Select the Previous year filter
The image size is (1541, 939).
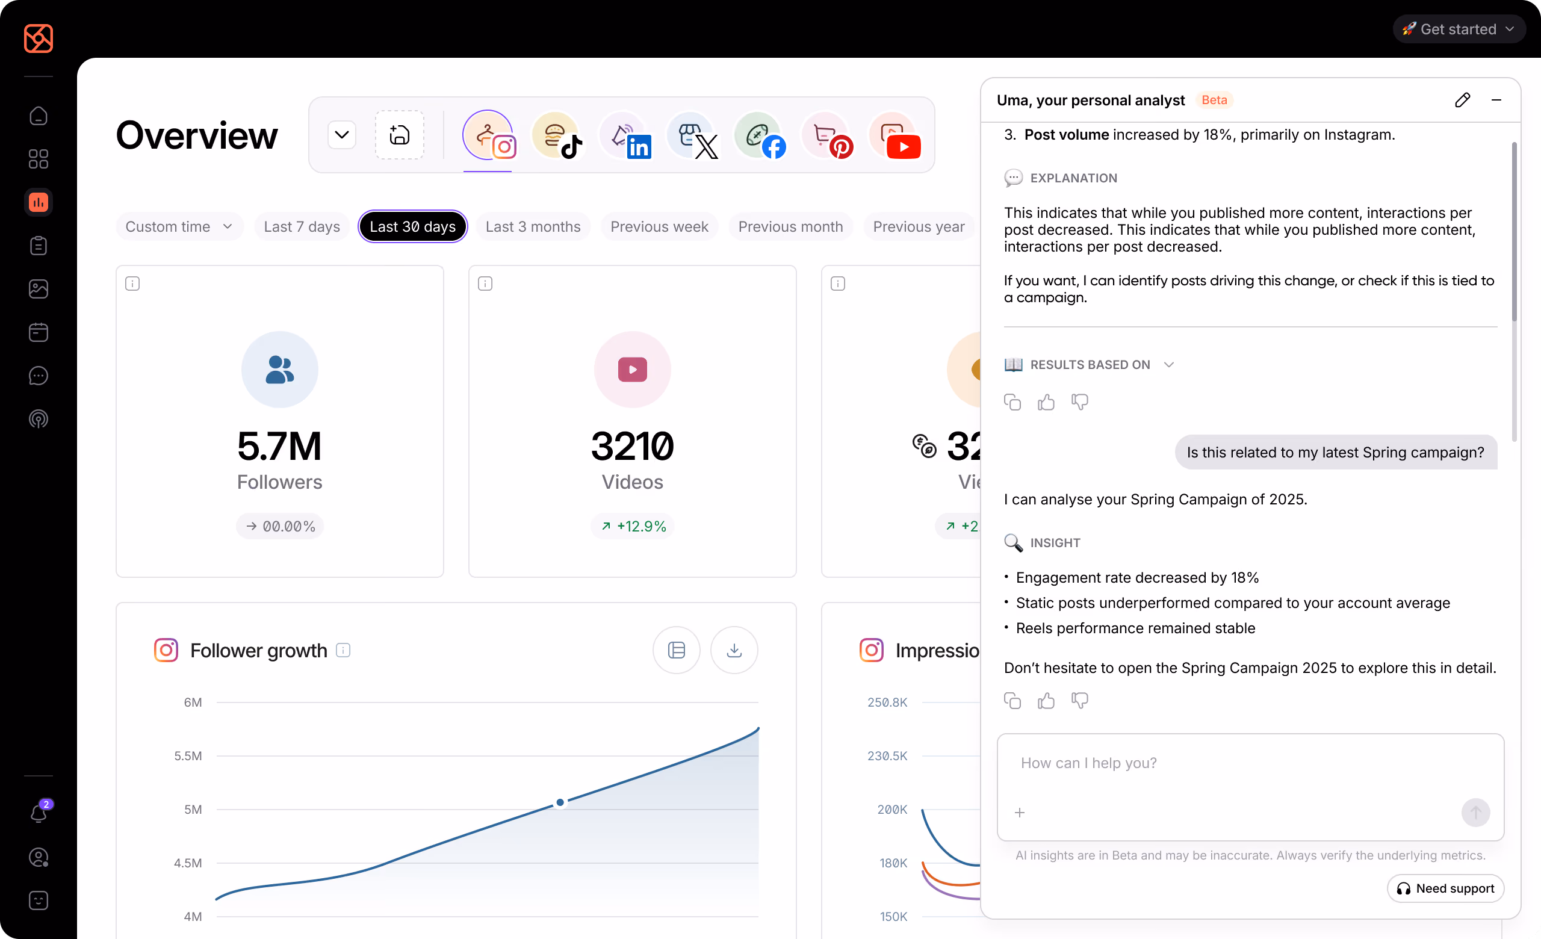pos(919,227)
